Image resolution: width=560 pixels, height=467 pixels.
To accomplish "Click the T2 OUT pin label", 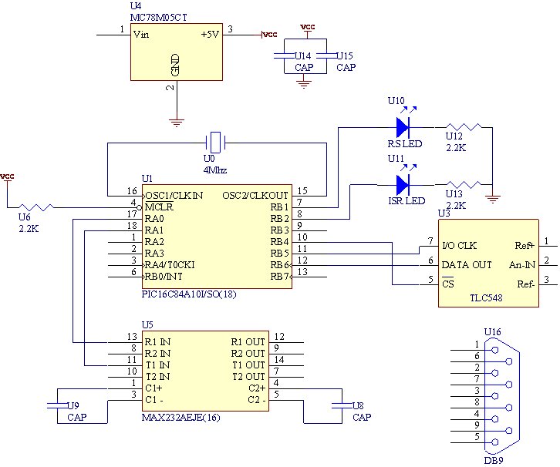I will (248, 376).
